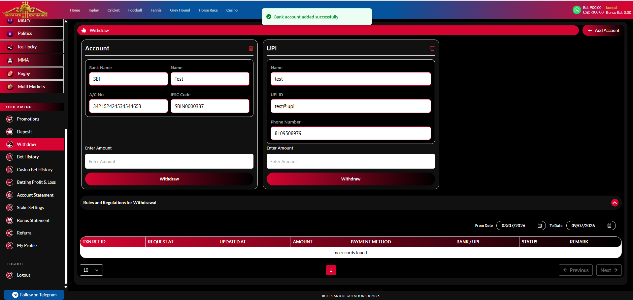
Task: Click the Withdraw header piggy icon
Action: tap(84, 30)
